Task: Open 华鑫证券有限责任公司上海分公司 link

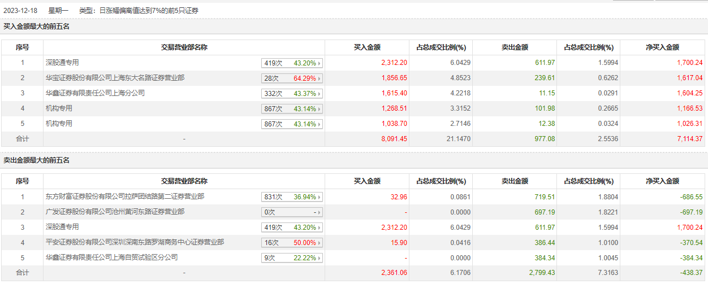Action: (95, 93)
